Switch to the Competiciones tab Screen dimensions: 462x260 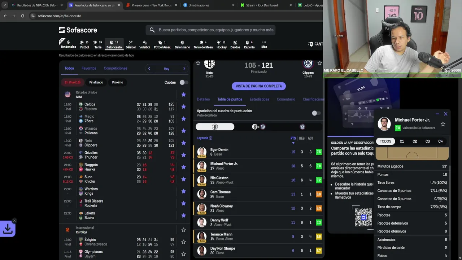(115, 68)
